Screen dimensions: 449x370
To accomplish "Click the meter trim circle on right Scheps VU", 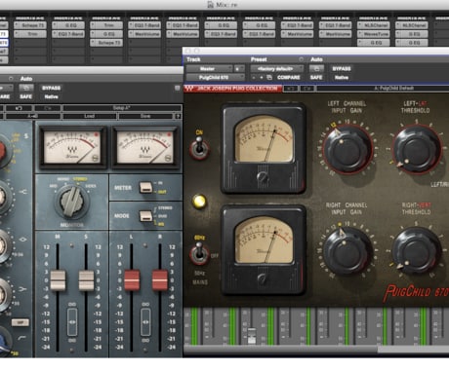I will [168, 158].
